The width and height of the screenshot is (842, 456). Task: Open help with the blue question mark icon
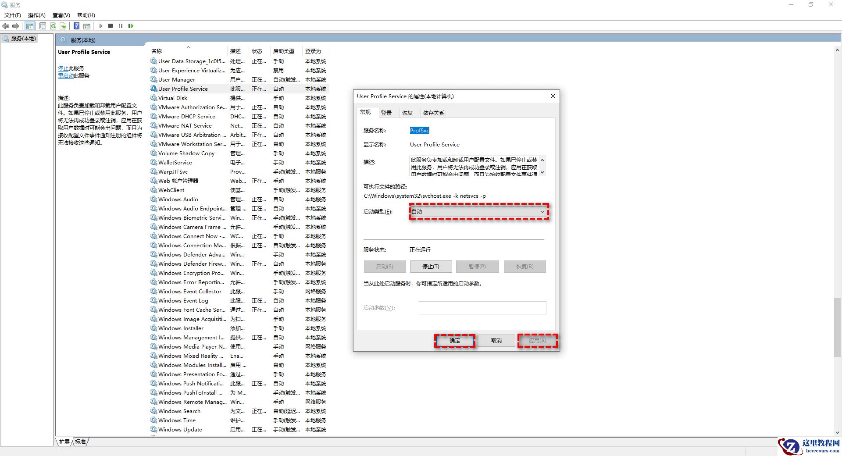tap(76, 26)
